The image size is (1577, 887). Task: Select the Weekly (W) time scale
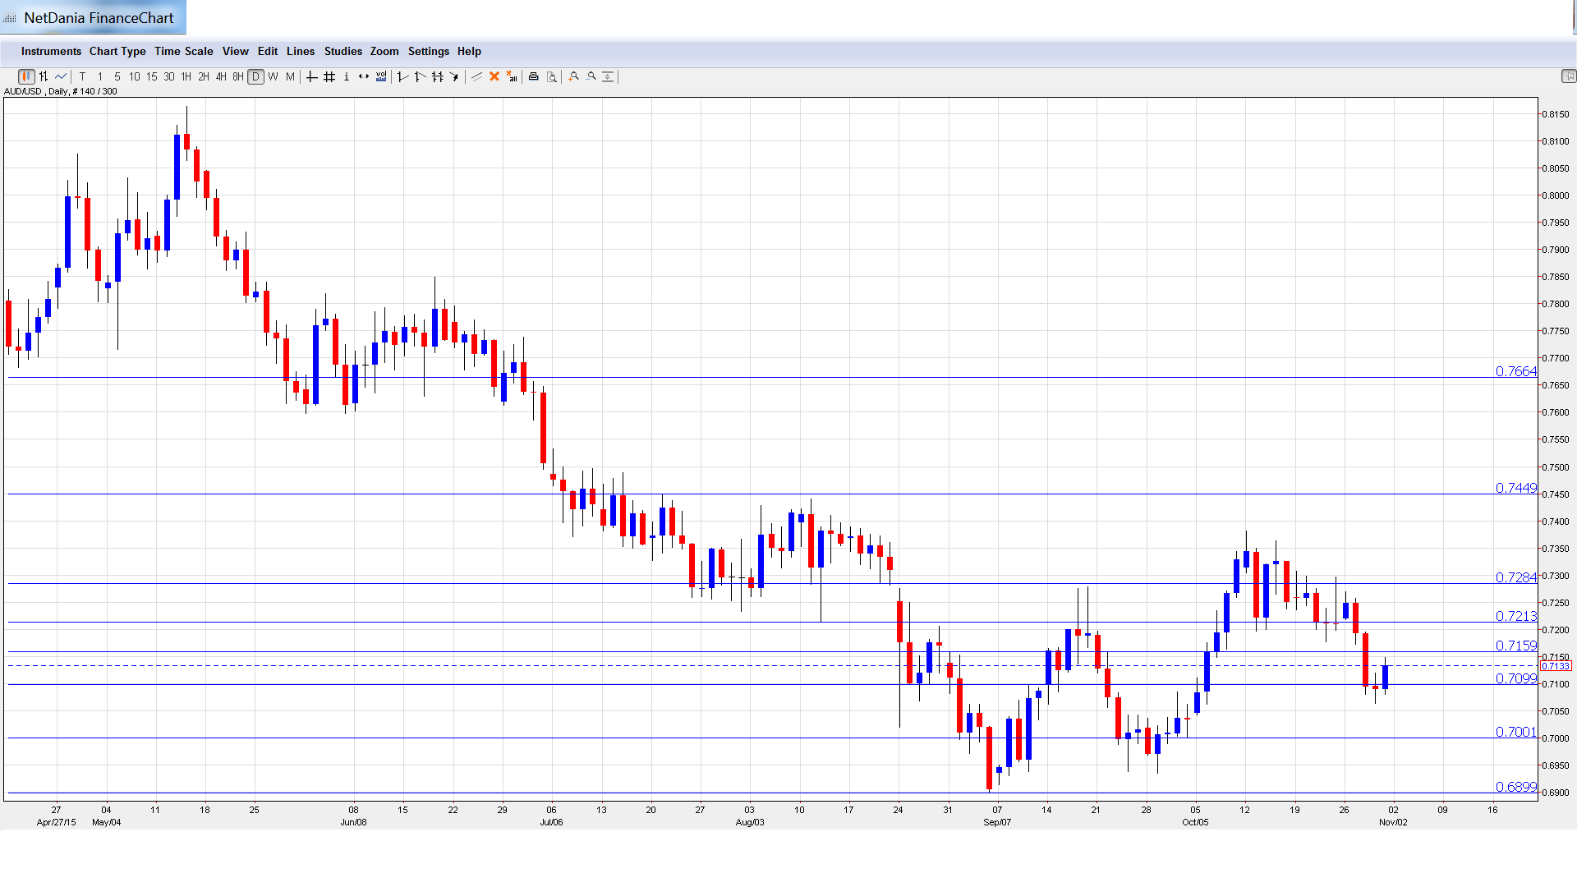coord(273,76)
